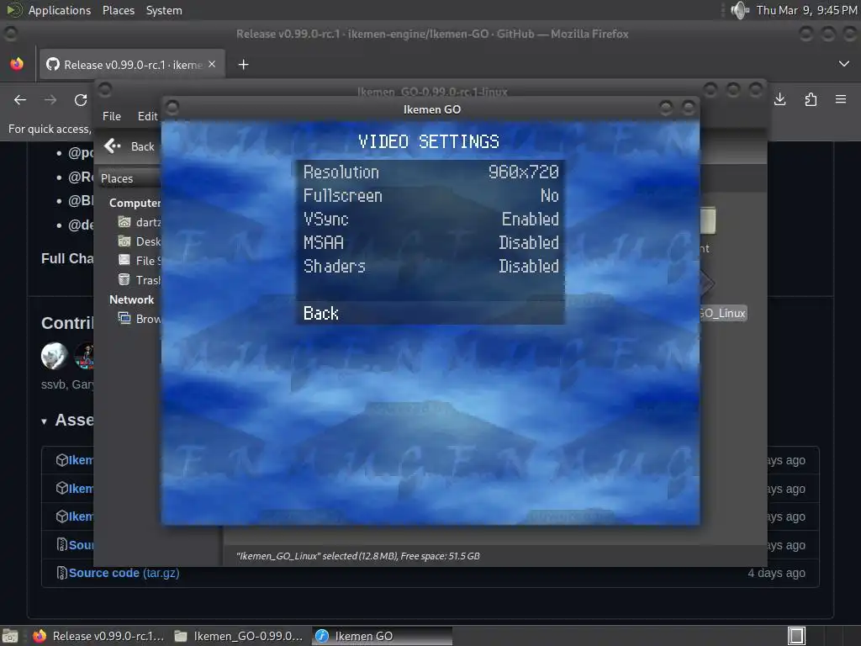Open the Firefox hamburger menu
This screenshot has height=646, width=861.
click(x=841, y=99)
